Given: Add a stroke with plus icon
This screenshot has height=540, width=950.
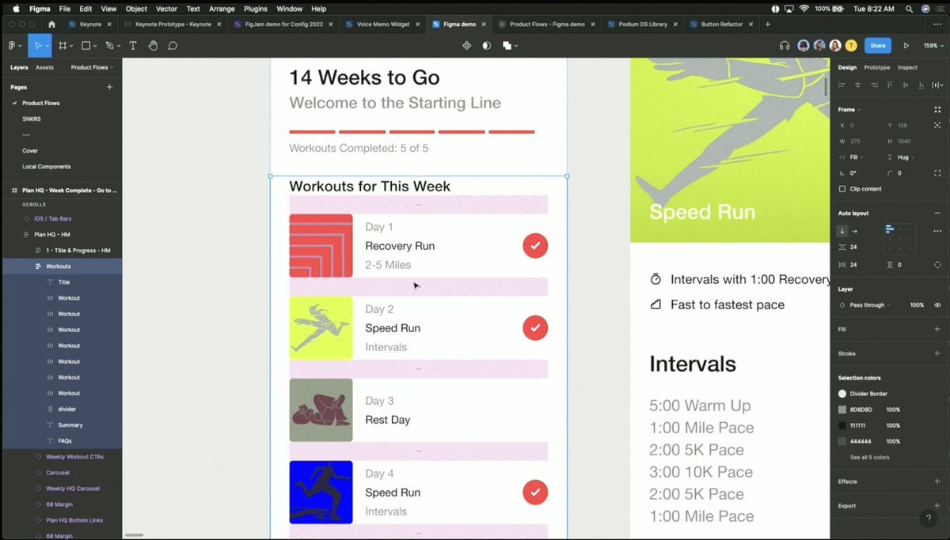Looking at the screenshot, I should (x=937, y=353).
